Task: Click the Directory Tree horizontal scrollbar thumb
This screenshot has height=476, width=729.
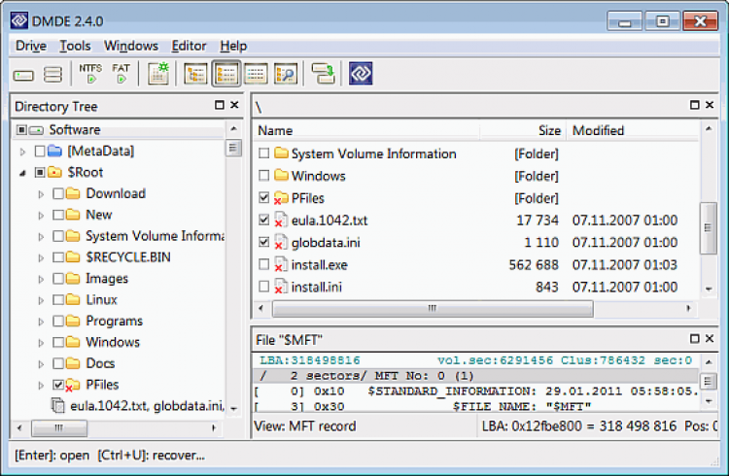Action: pos(59,427)
